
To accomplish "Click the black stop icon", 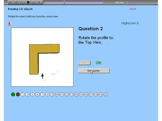I will 28,2.
